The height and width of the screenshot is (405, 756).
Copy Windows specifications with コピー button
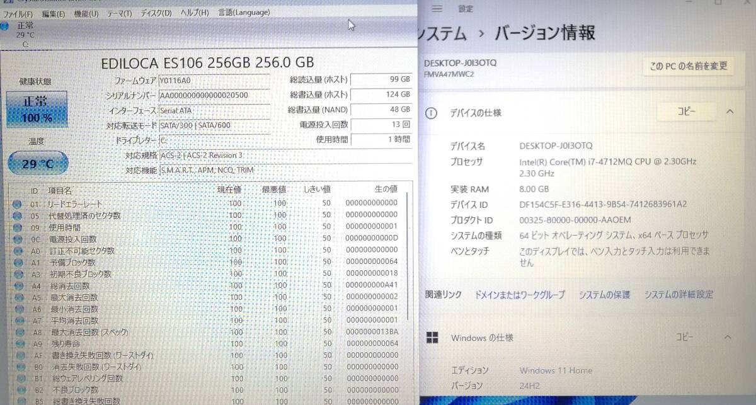[685, 338]
